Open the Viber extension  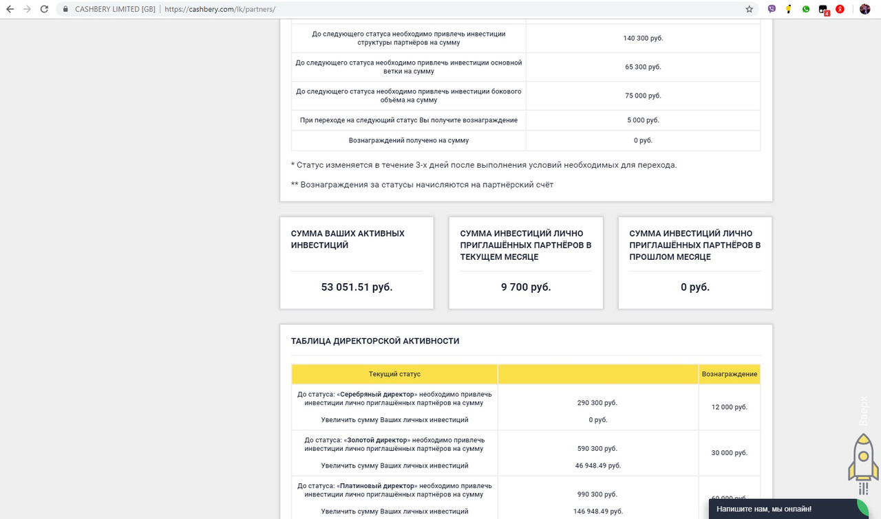click(x=772, y=10)
